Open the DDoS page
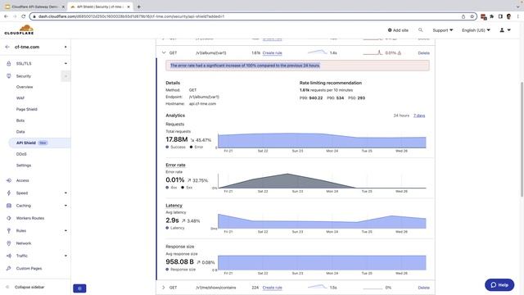The image size is (524, 295). pos(21,154)
